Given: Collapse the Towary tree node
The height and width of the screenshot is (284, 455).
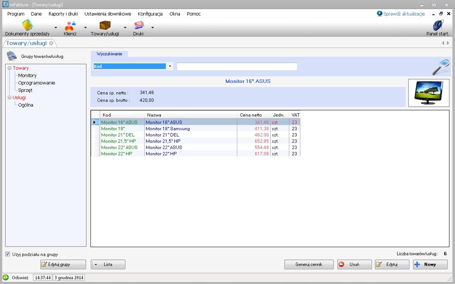Looking at the screenshot, I should tap(10, 68).
